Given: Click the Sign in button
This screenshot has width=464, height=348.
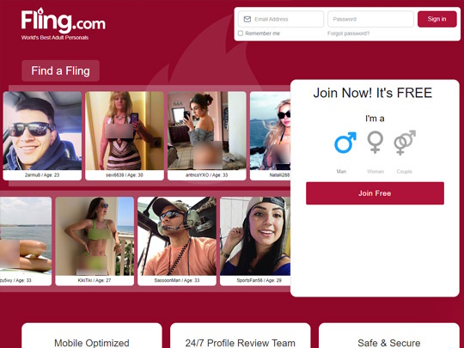Looking at the screenshot, I should [437, 19].
